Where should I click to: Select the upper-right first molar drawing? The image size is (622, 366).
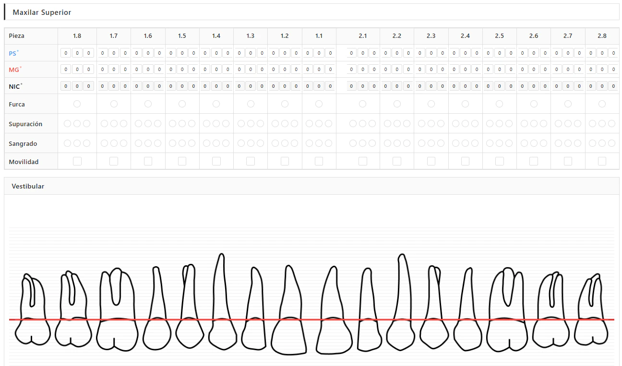point(118,309)
